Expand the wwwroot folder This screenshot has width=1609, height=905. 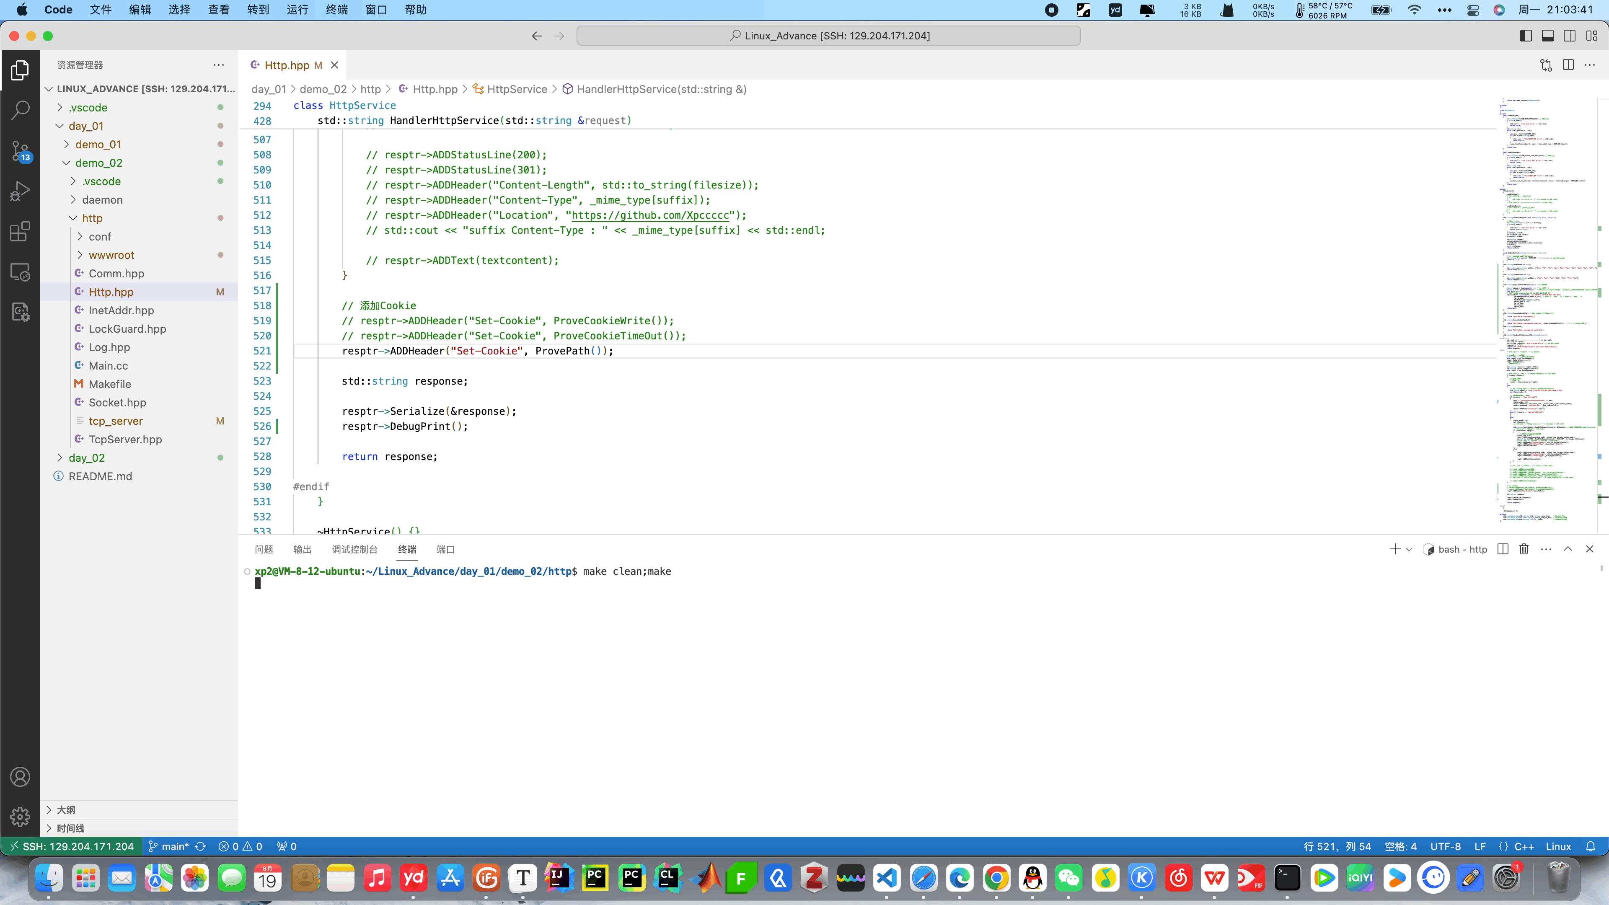111,255
